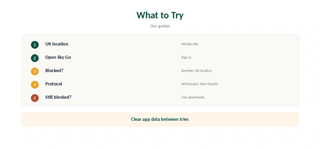Click the 'UK location' step title
The image size is (320, 149).
pyautogui.click(x=57, y=44)
